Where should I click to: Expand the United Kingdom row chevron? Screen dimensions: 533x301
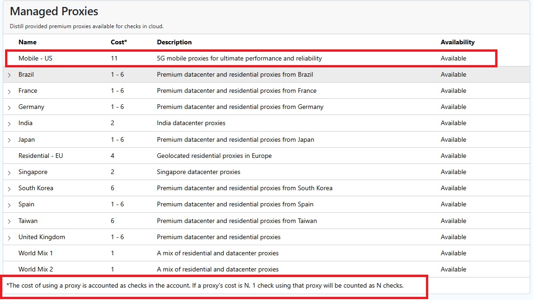pos(9,237)
